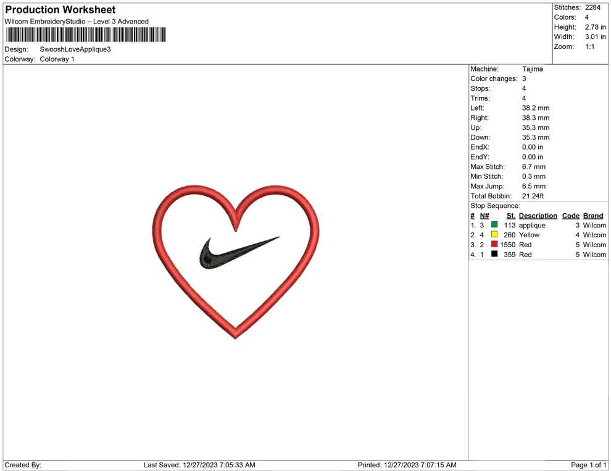Click the Total Bobbin value '21.24ft'
The image size is (611, 471).
pyautogui.click(x=533, y=196)
